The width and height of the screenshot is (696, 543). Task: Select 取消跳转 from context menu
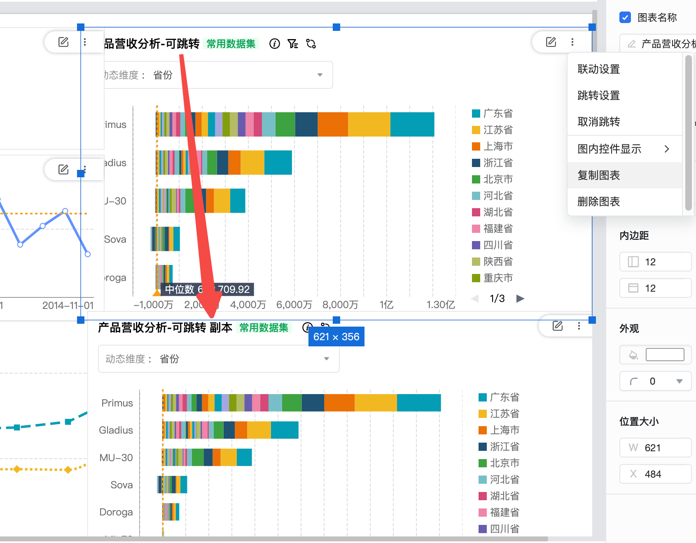click(625, 122)
